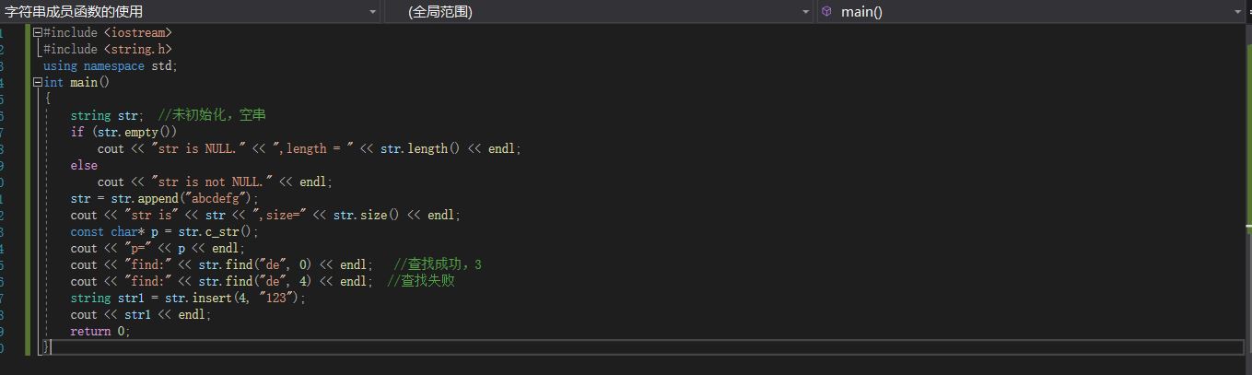1252x375 pixels.
Task: Click the "#include <string.h>" line
Action: [108, 49]
